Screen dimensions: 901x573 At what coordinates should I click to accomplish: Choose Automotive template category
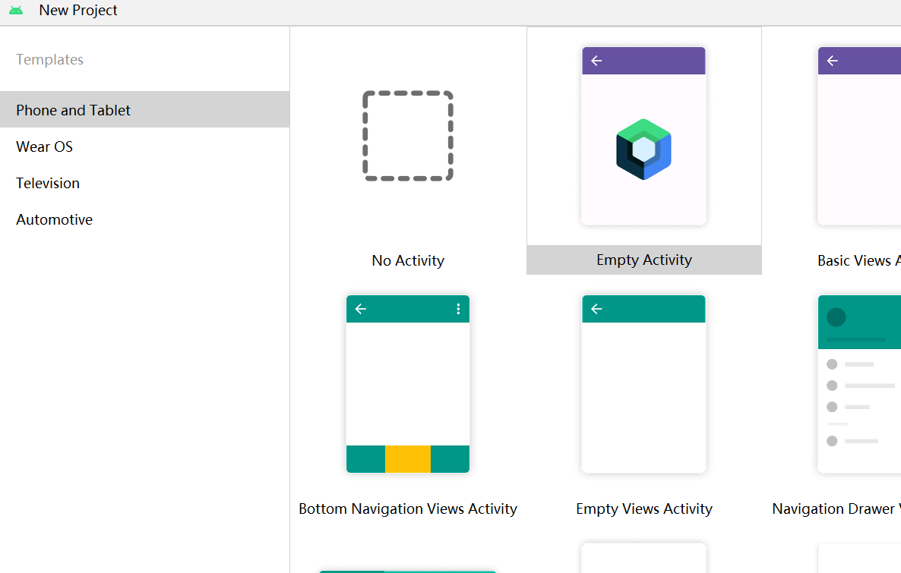55,219
